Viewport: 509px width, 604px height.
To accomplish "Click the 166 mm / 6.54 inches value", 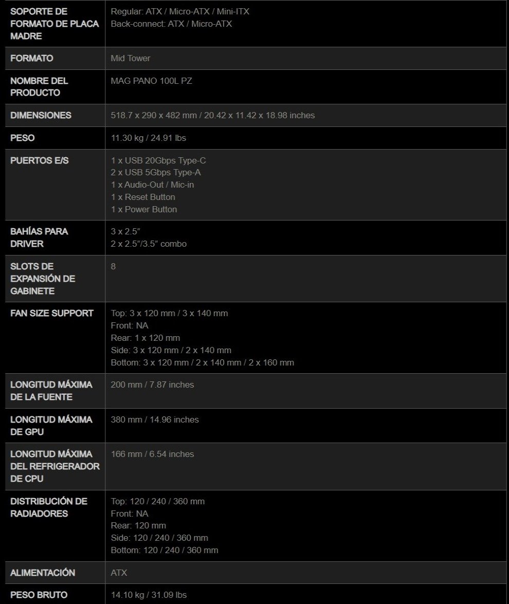I will [152, 454].
